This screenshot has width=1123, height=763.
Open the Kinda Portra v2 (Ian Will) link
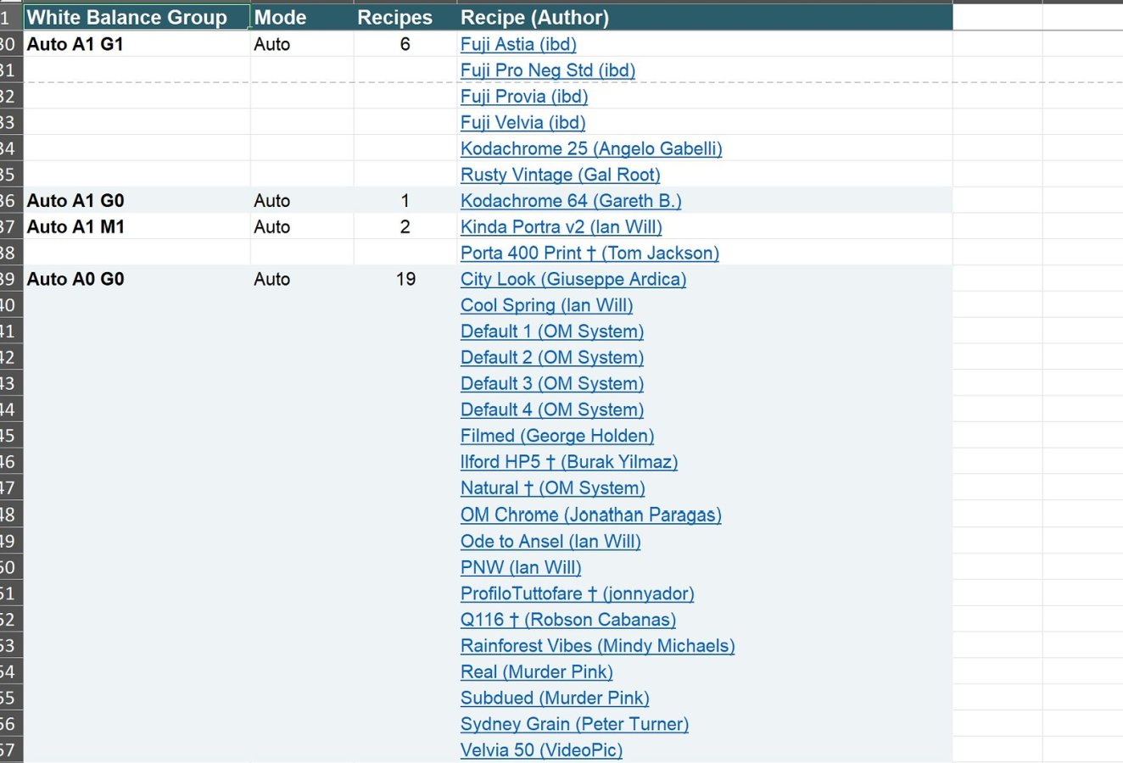[x=561, y=227]
